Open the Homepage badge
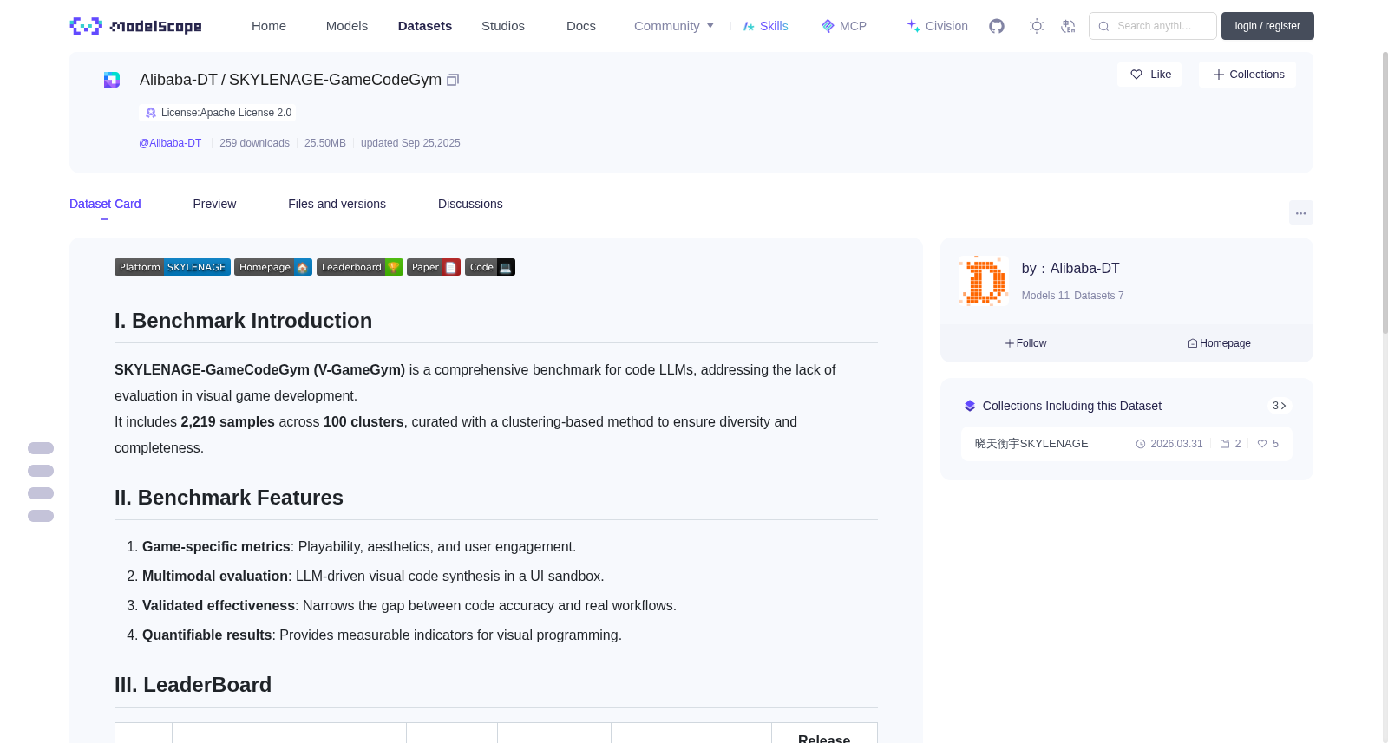The width and height of the screenshot is (1388, 743). pyautogui.click(x=273, y=267)
